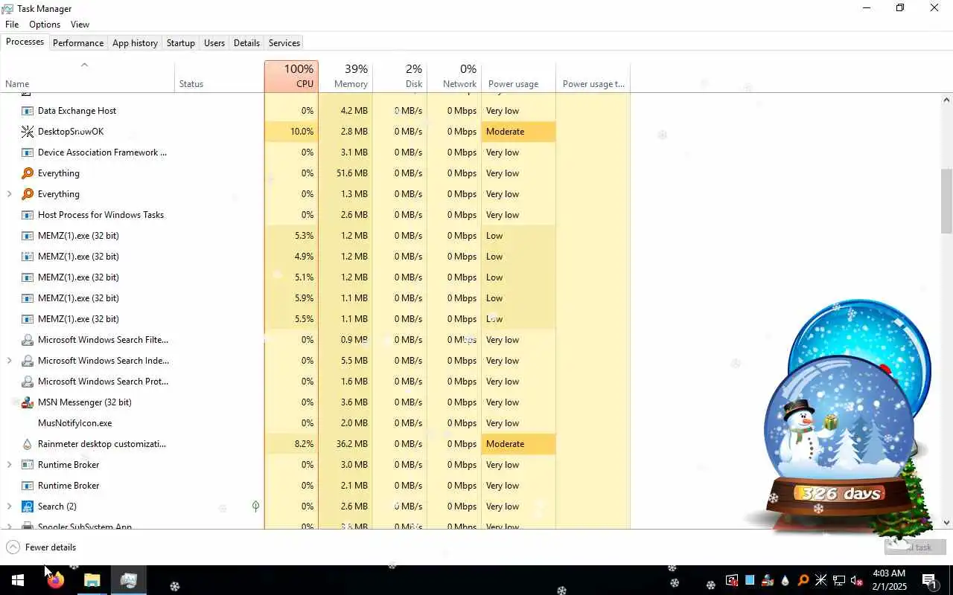Viewport: 953px width, 595px height.
Task: Launch Firefox from the taskbar
Action: (55, 580)
